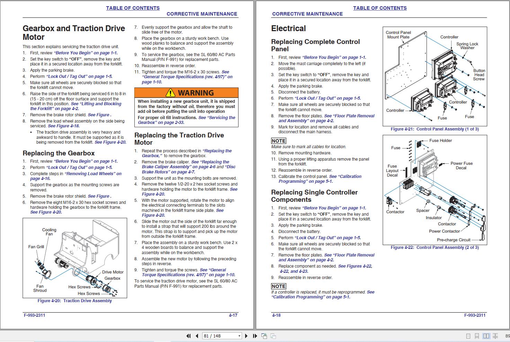Click the "Electrical" heading
Screen dimensions: 510x342
point(288,28)
